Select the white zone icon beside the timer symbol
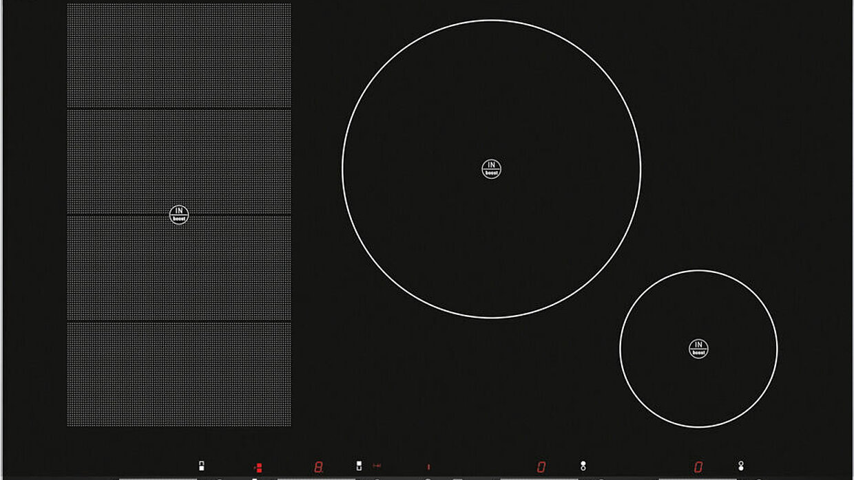Viewport: 854px width, 480px height. 359,466
